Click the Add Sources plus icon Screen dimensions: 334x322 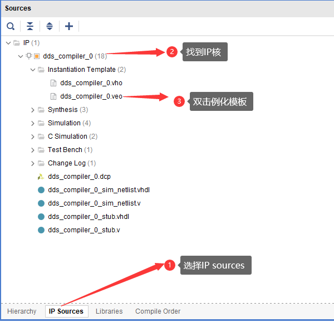pyautogui.click(x=69, y=26)
